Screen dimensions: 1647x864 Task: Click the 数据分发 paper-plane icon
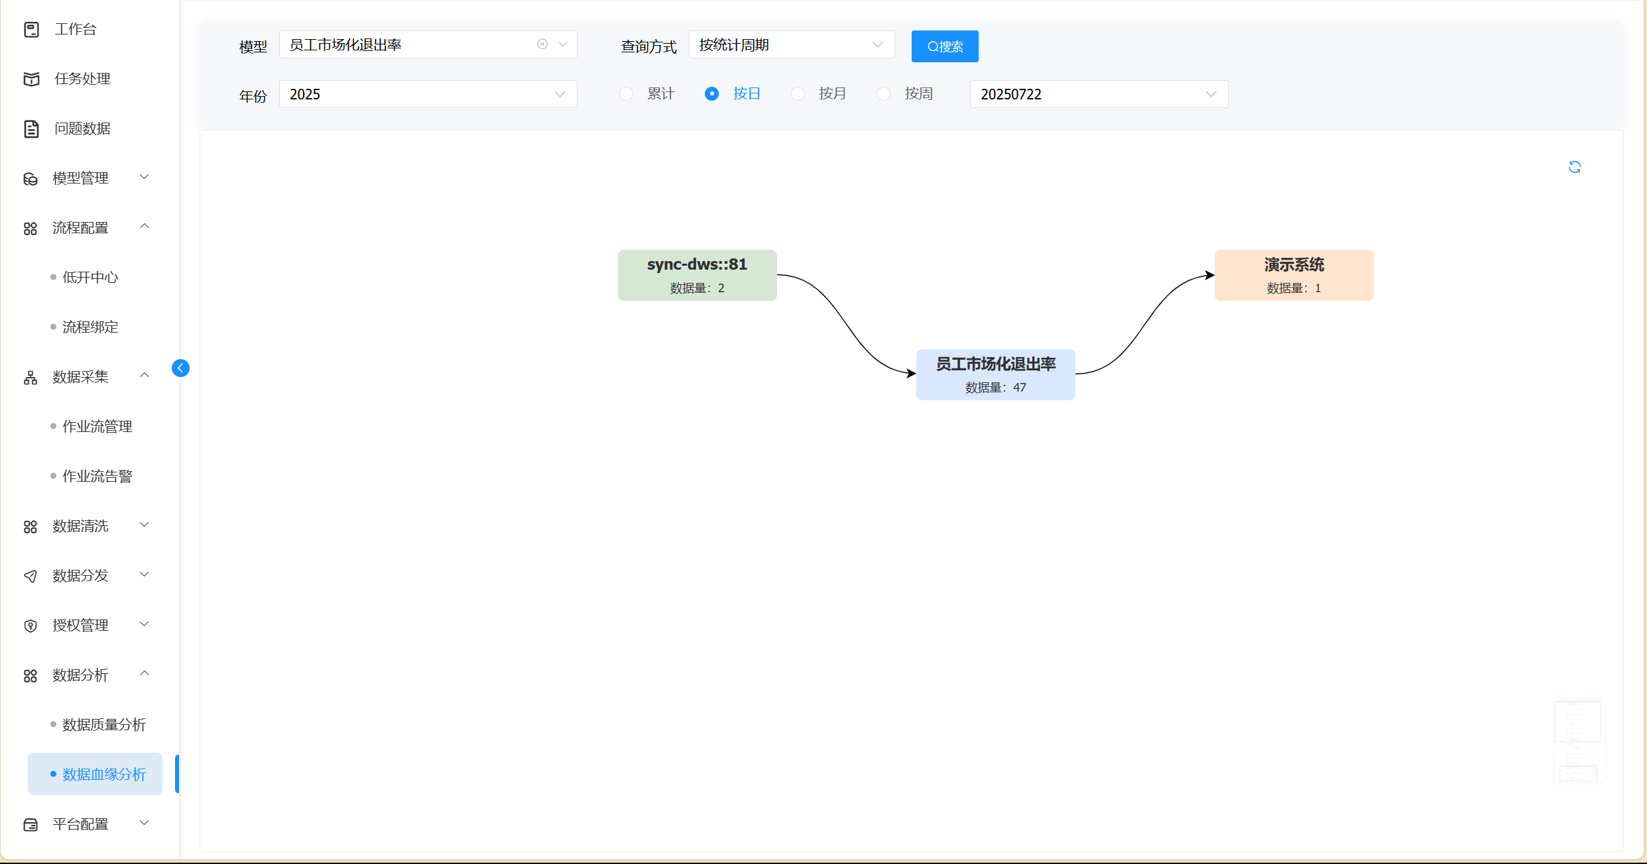(30, 576)
